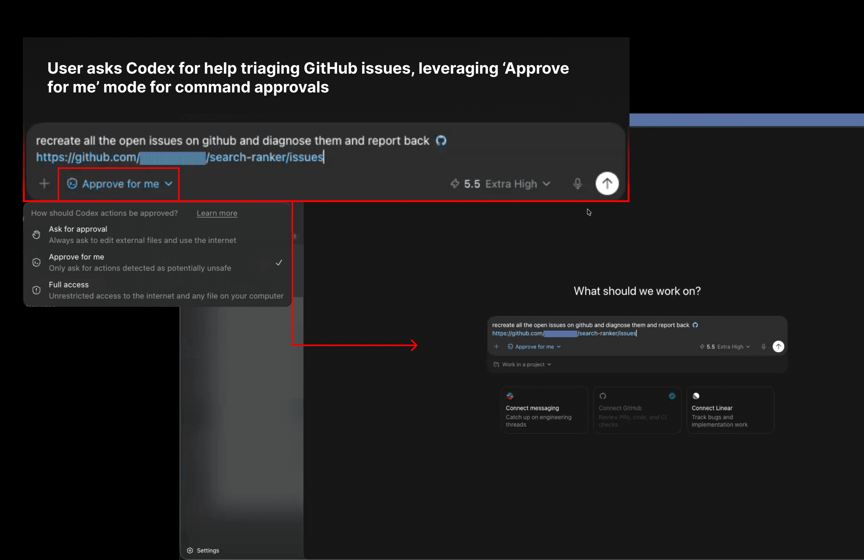Open the 'Connect messaging' card
Image resolution: width=864 pixels, height=560 pixels.
coord(544,410)
